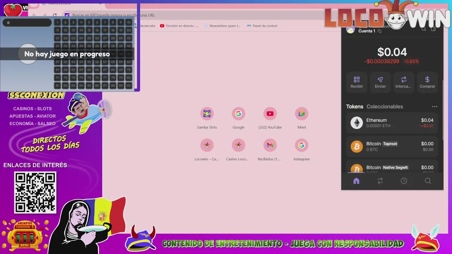
Task: Open the wallet side panel icon
Action: tap(434, 29)
